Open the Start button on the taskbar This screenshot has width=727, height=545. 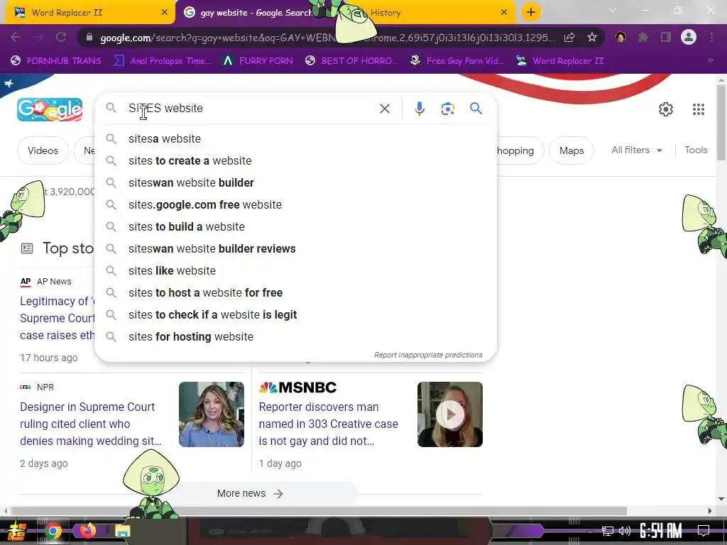[x=16, y=531]
